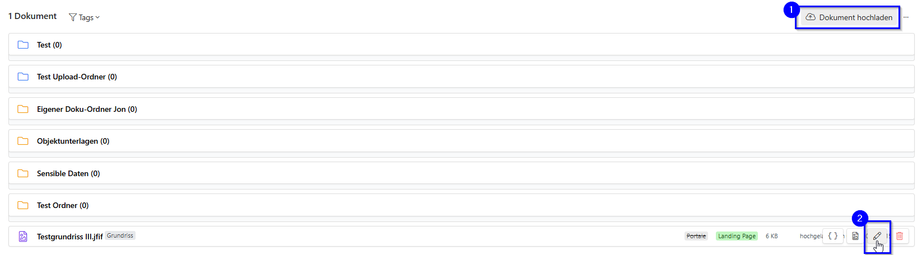This screenshot has width=922, height=255.
Task: Expand the Eigener Doku-Ordner Jon folder
Action: (87, 109)
